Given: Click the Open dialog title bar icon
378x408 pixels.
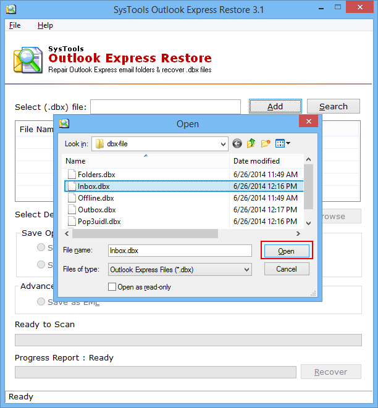Looking at the screenshot, I should (64, 123).
